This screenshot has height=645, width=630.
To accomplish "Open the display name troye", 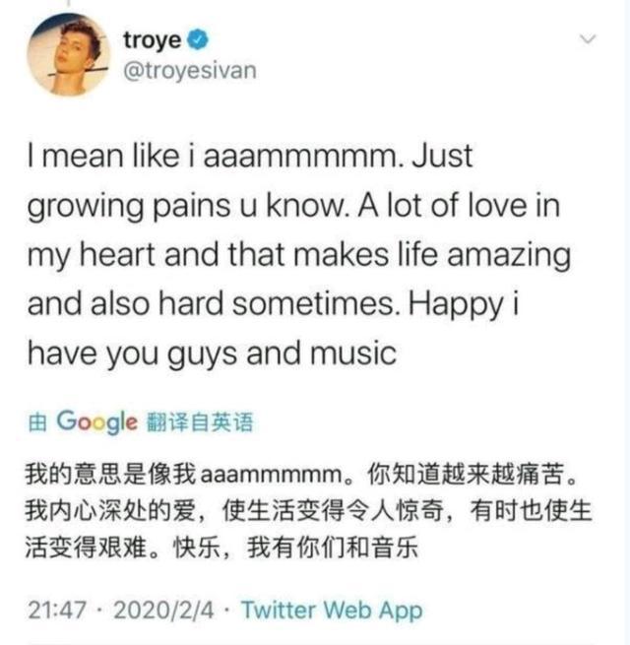I will (x=153, y=40).
